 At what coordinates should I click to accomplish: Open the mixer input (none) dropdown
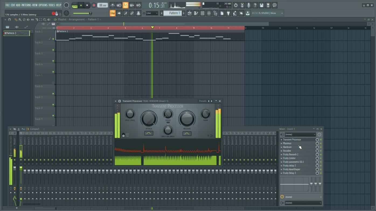(x=300, y=134)
